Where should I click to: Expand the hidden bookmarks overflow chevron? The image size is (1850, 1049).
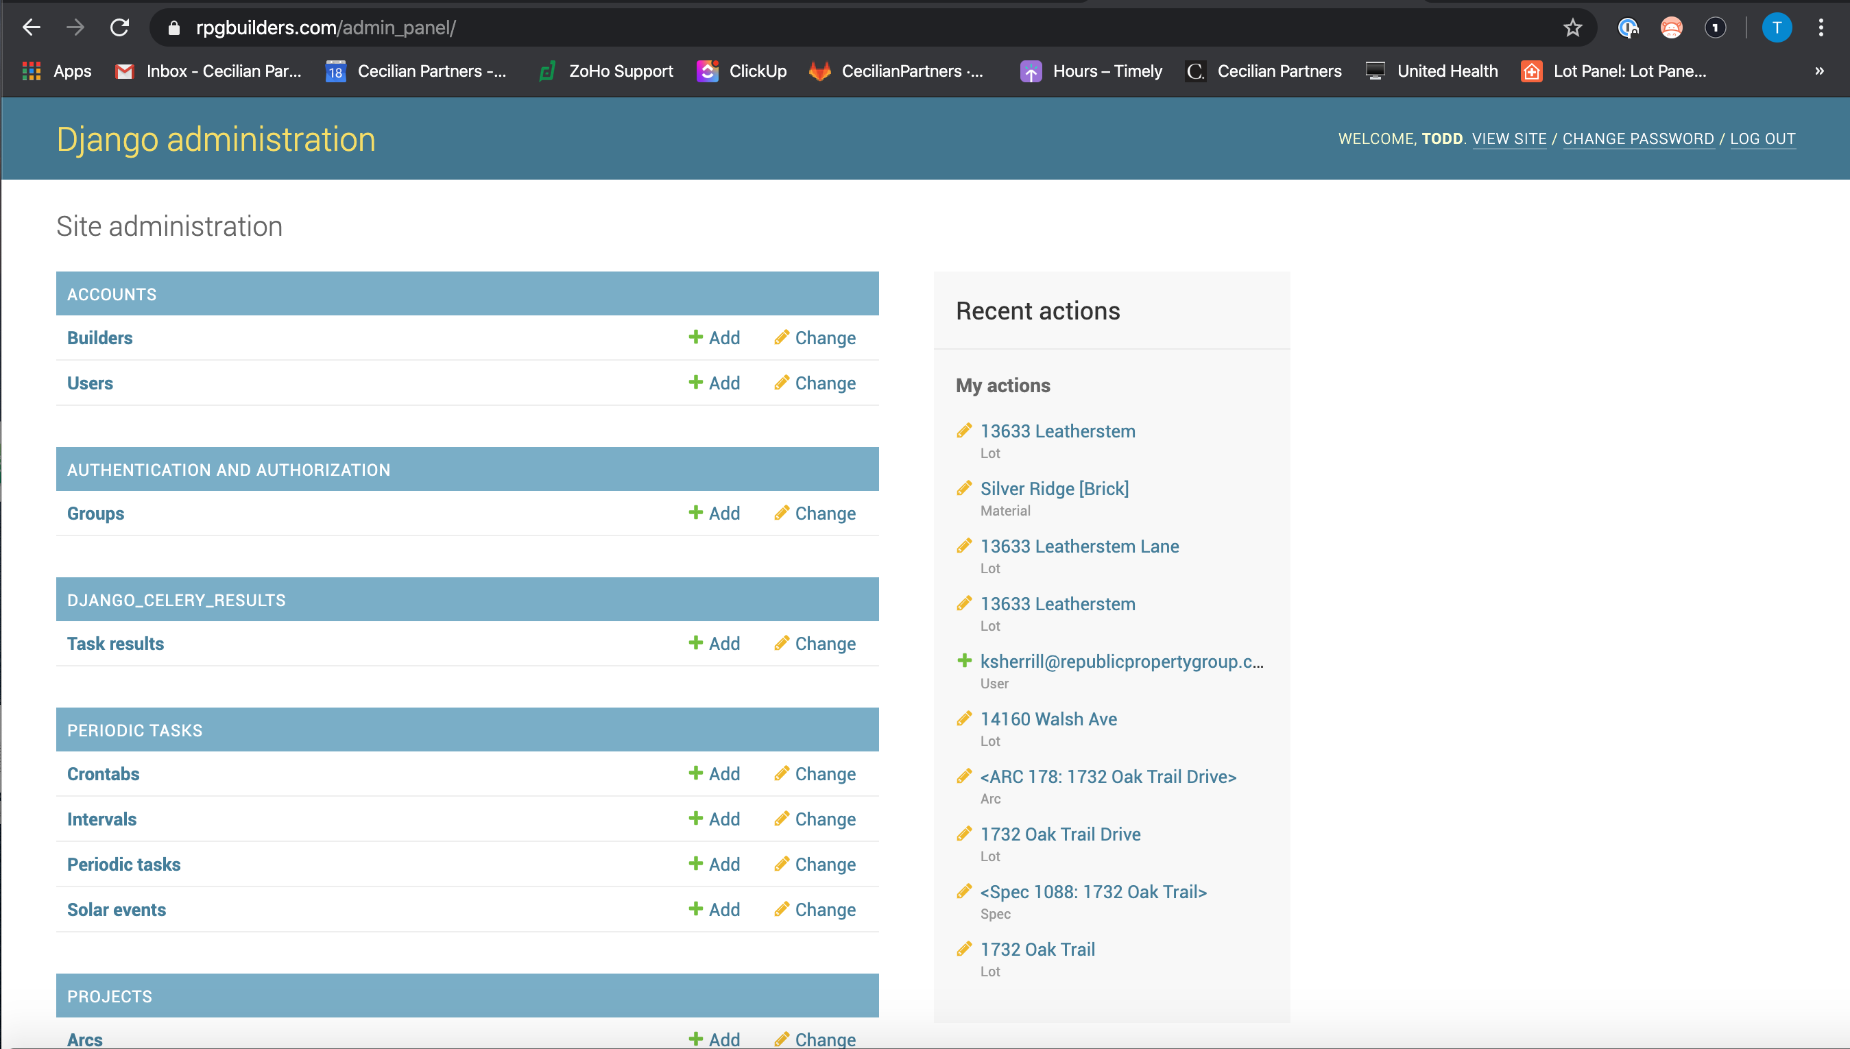pos(1819,71)
